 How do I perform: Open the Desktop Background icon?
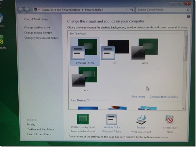(x=83, y=119)
